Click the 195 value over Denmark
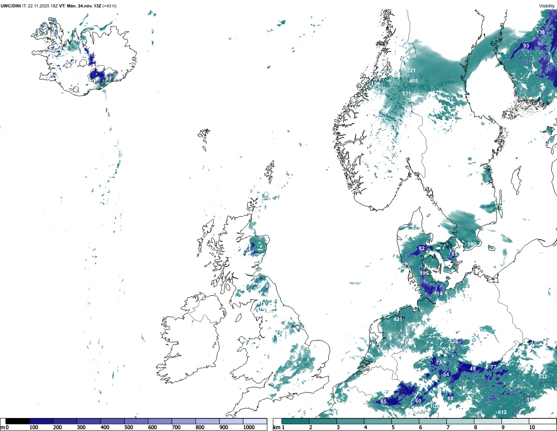This screenshot has width=557, height=431. click(424, 273)
